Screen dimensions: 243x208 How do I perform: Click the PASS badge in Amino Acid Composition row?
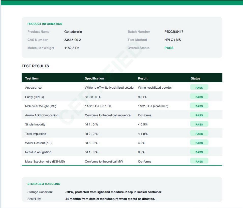(x=199, y=115)
